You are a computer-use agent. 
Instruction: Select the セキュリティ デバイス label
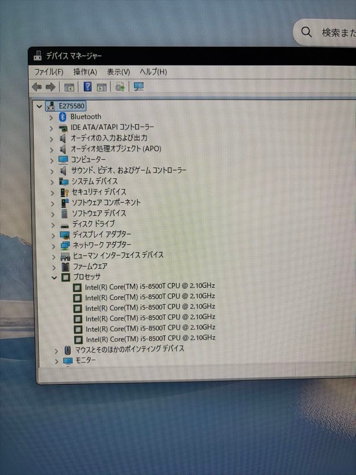[99, 192]
